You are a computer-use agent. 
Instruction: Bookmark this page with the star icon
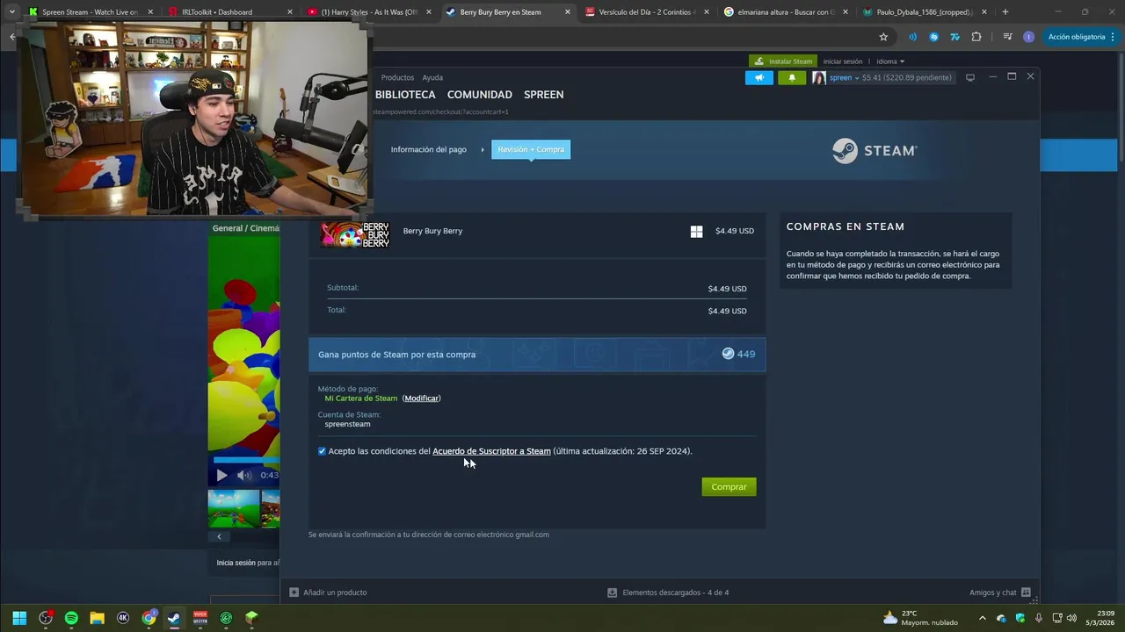883,37
